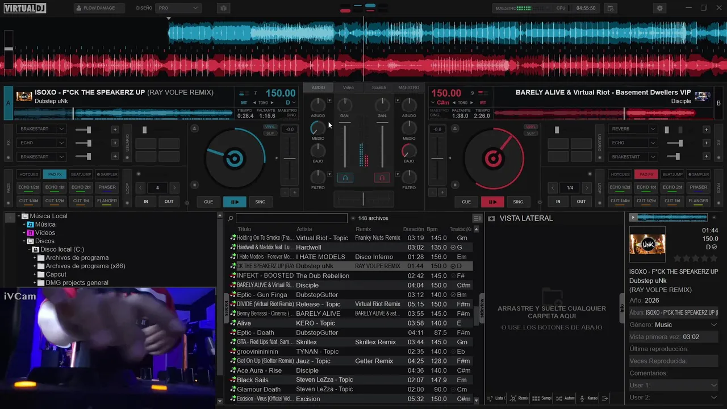Click the broadcast icon beside layout dropdown
The width and height of the screenshot is (727, 409).
pos(224,8)
